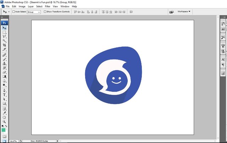Select the Gradient tool
This screenshot has width=227, height=143.
(x=4, y=76)
